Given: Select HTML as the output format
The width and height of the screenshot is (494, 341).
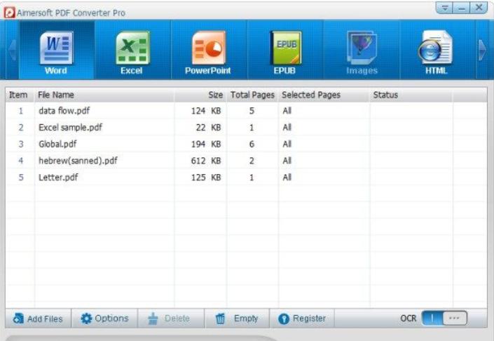Looking at the screenshot, I should [x=437, y=50].
